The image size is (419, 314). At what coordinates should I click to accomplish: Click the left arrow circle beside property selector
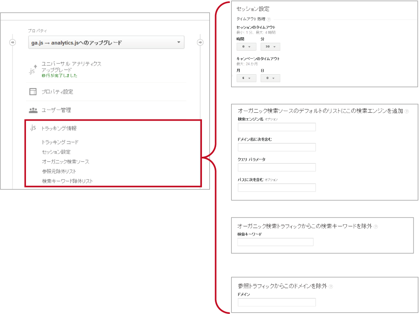pyautogui.click(x=13, y=42)
